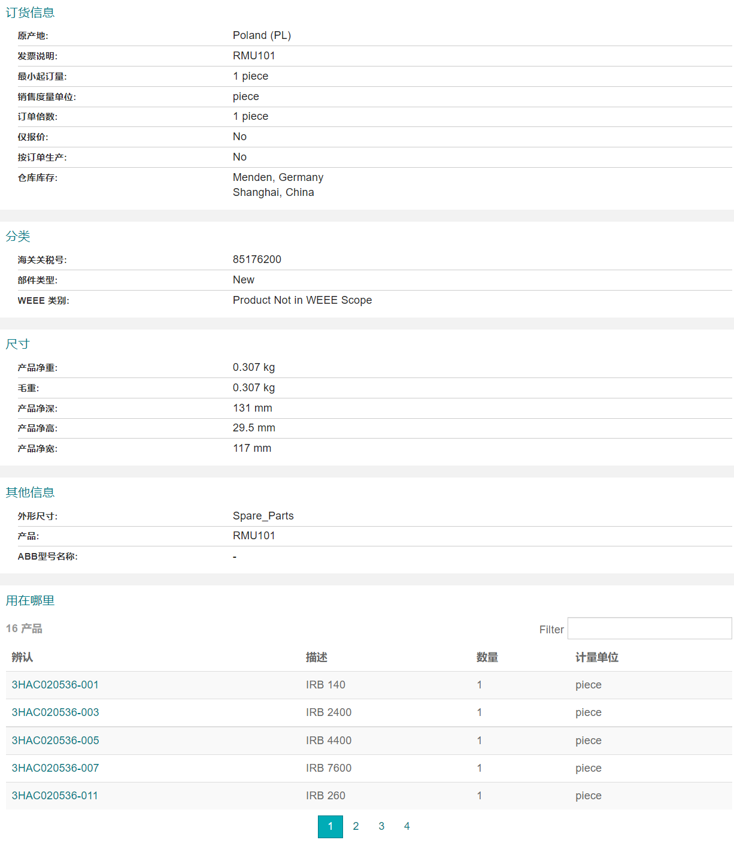Sort by the 数量 column header
734x855 pixels.
487,657
